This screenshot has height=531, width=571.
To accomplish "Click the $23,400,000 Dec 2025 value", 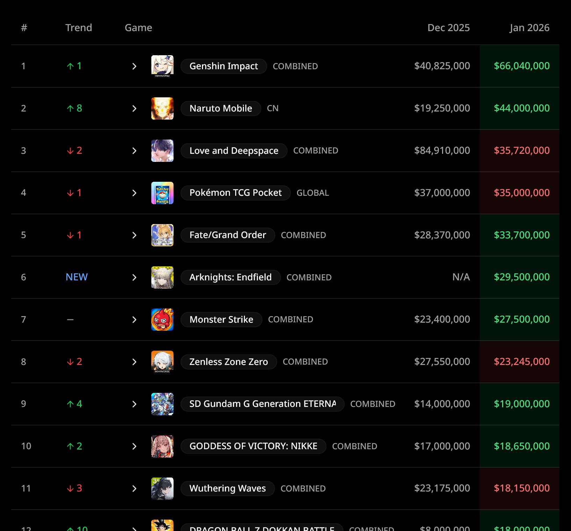I will coord(442,320).
